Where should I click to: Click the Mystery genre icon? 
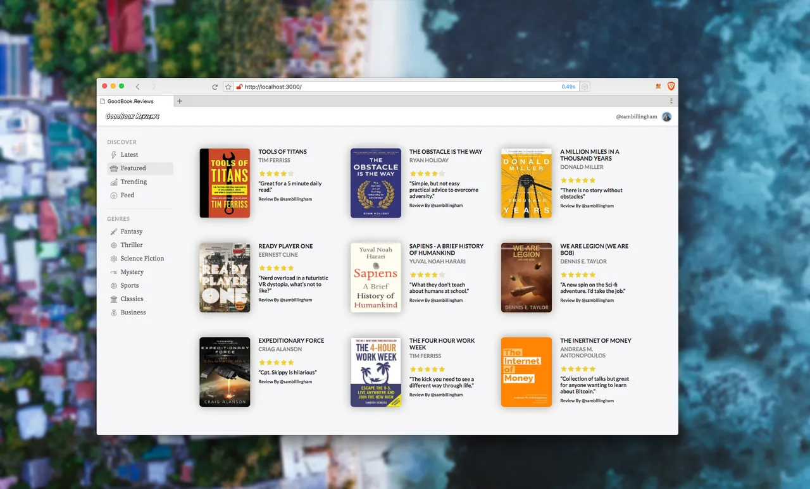pos(114,272)
